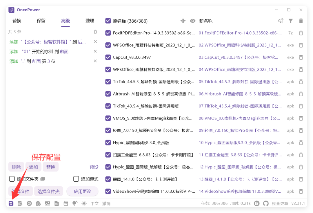The width and height of the screenshot is (313, 213).
Task: Uncheck the 醒图_14.1.0 checkbox
Action: coord(108,179)
